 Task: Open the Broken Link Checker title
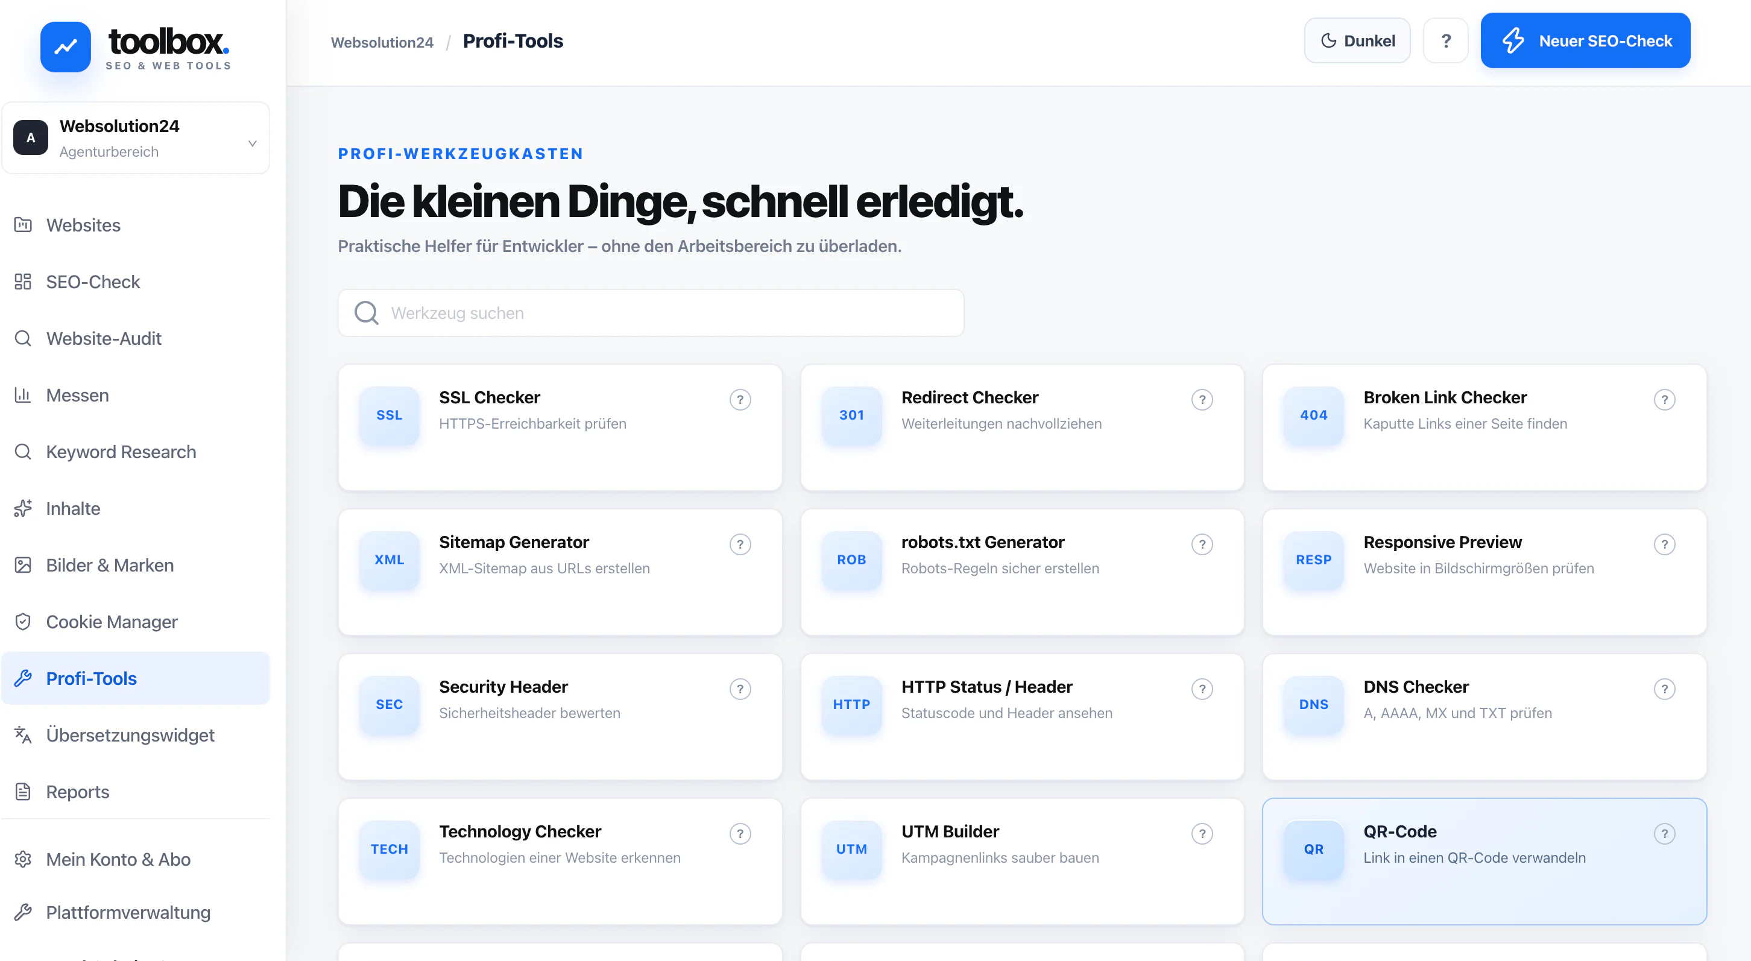[x=1445, y=397]
